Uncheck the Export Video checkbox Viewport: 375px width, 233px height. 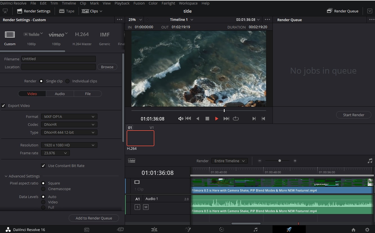[3, 105]
